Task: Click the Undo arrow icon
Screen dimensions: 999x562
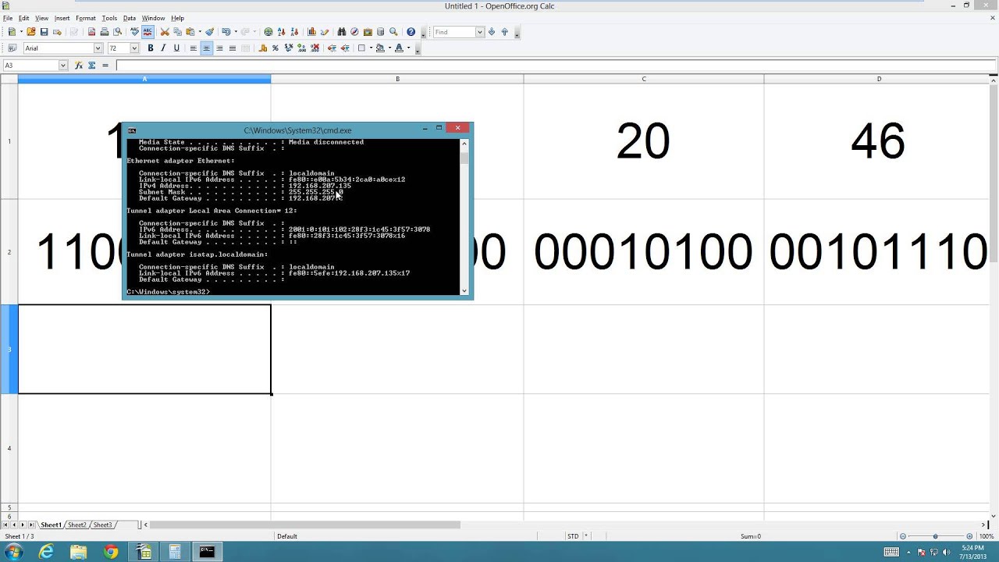Action: click(226, 32)
